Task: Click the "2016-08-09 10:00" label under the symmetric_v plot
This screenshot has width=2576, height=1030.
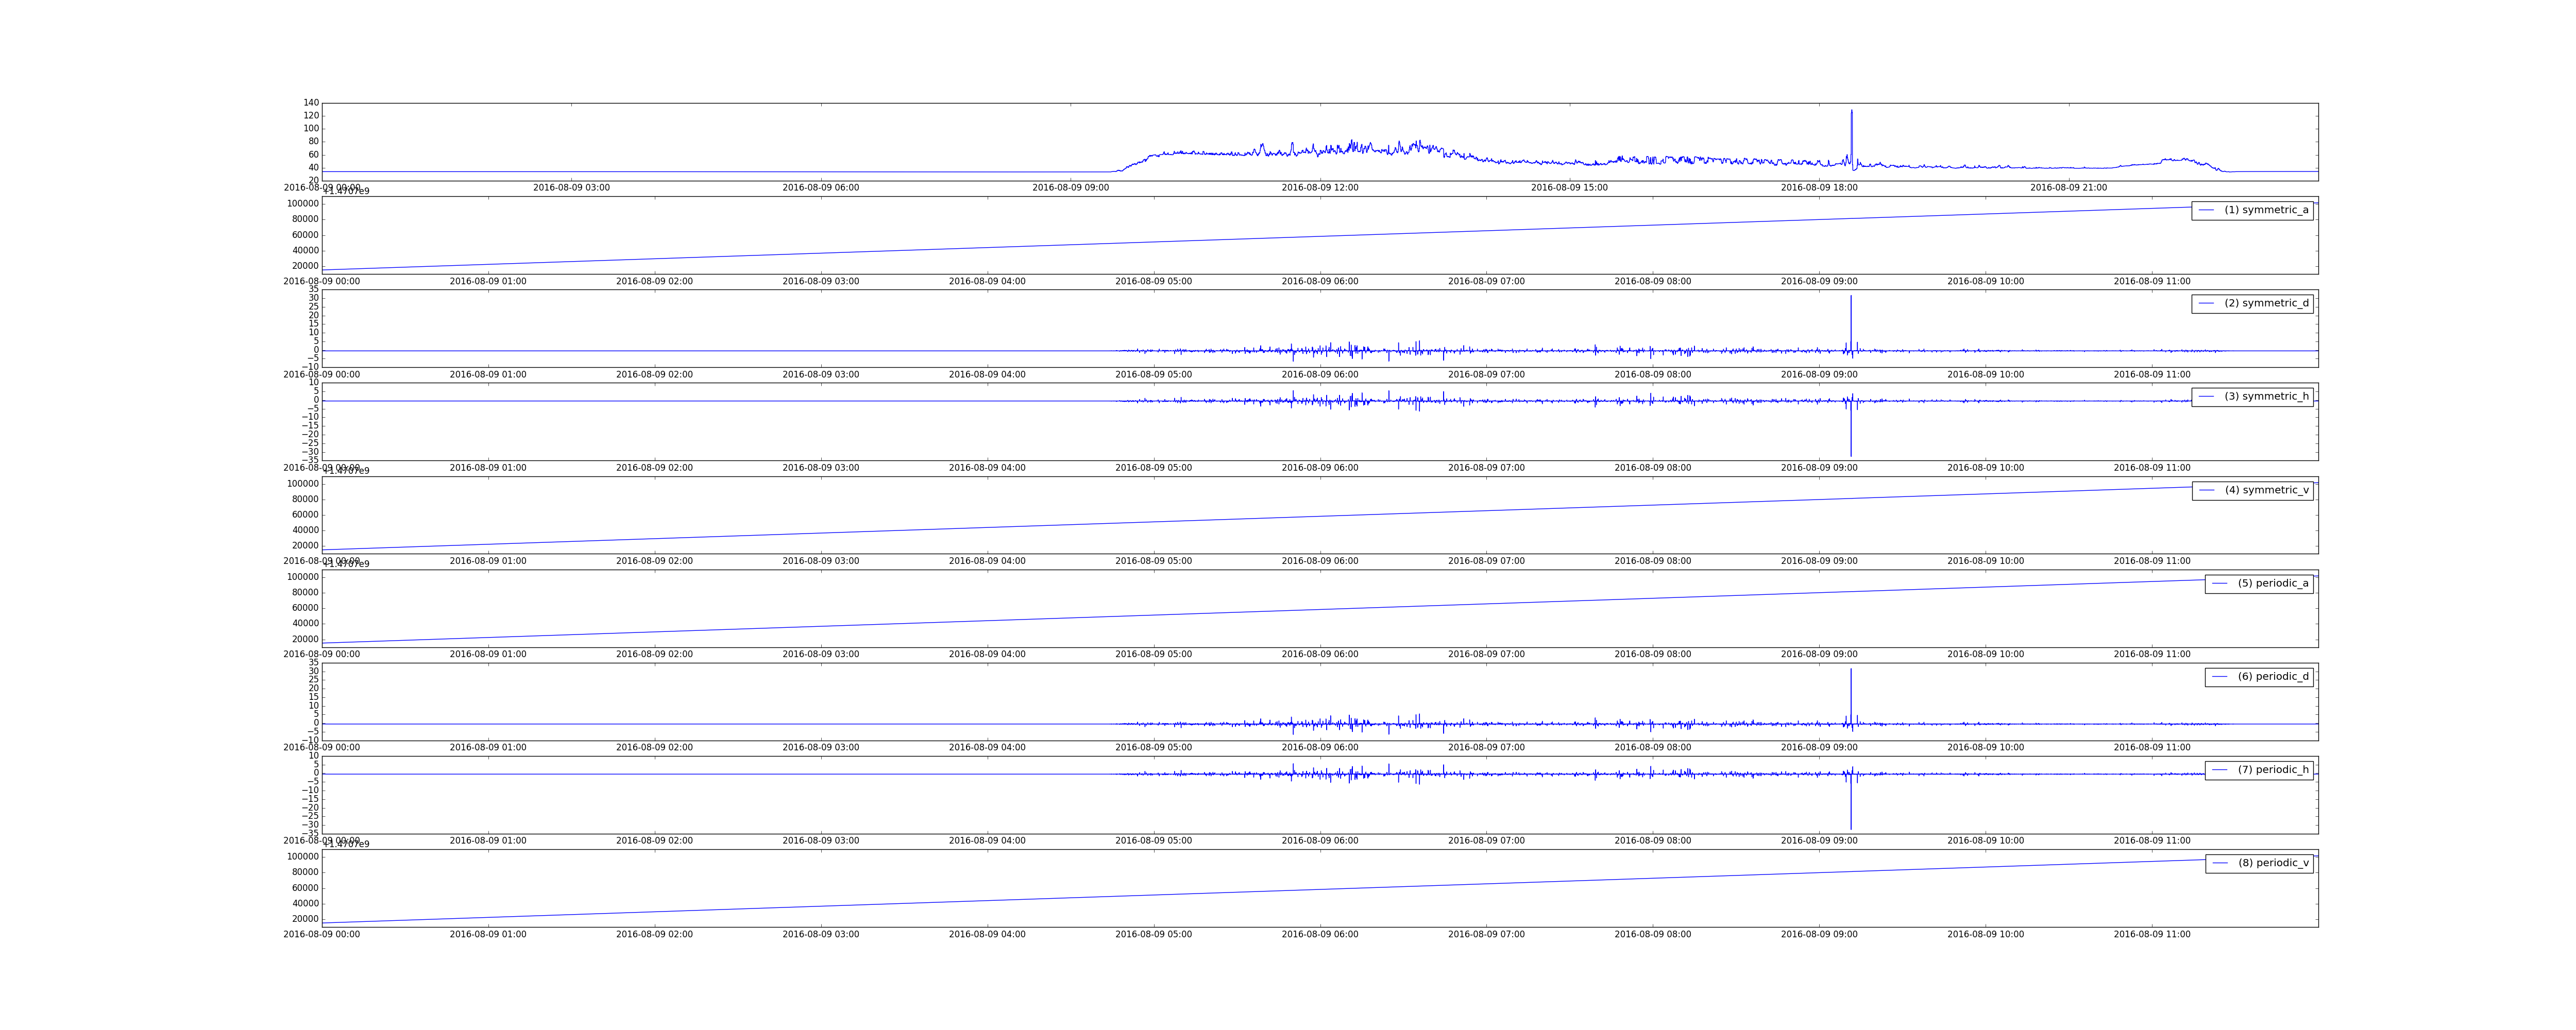Action: [x=1986, y=561]
